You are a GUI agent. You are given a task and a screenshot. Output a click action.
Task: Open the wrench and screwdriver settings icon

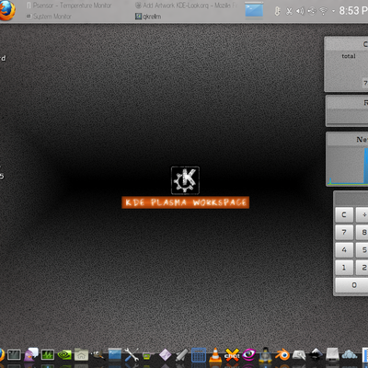pos(132,354)
